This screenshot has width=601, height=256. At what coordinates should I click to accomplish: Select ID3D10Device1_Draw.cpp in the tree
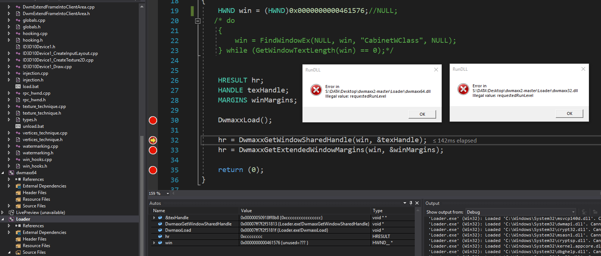click(x=47, y=67)
